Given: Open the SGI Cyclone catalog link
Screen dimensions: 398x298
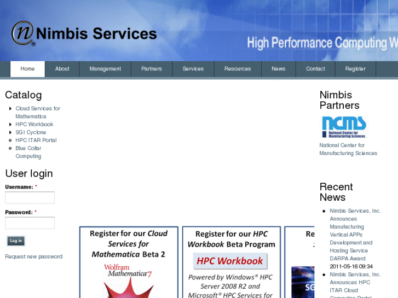Looking at the screenshot, I should click(31, 132).
